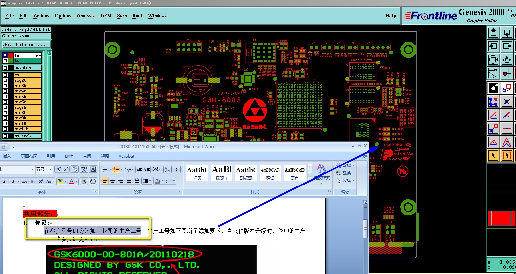The image size is (516, 274).
Task: Open the Actions menu in Genesis
Action: tap(41, 16)
